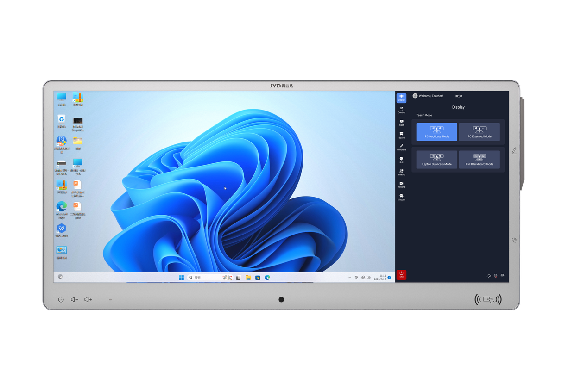Open Task View from the taskbar

(239, 278)
